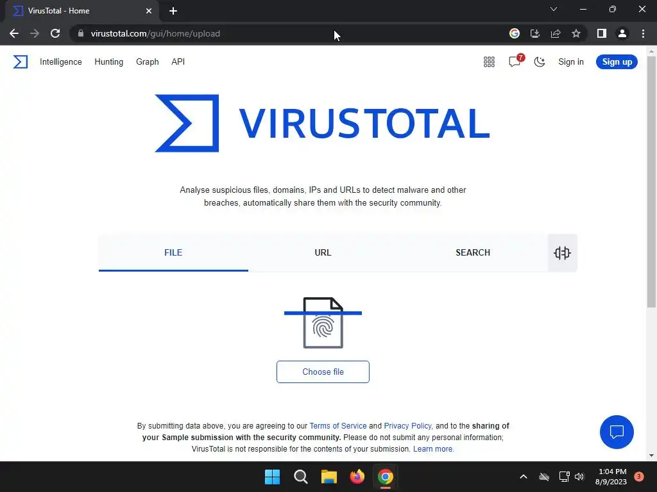Open the Privacy Policy link
The height and width of the screenshot is (492, 657).
(x=407, y=426)
